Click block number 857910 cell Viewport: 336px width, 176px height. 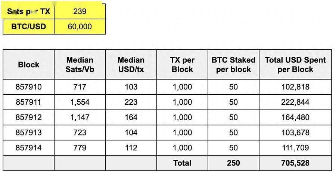point(29,87)
